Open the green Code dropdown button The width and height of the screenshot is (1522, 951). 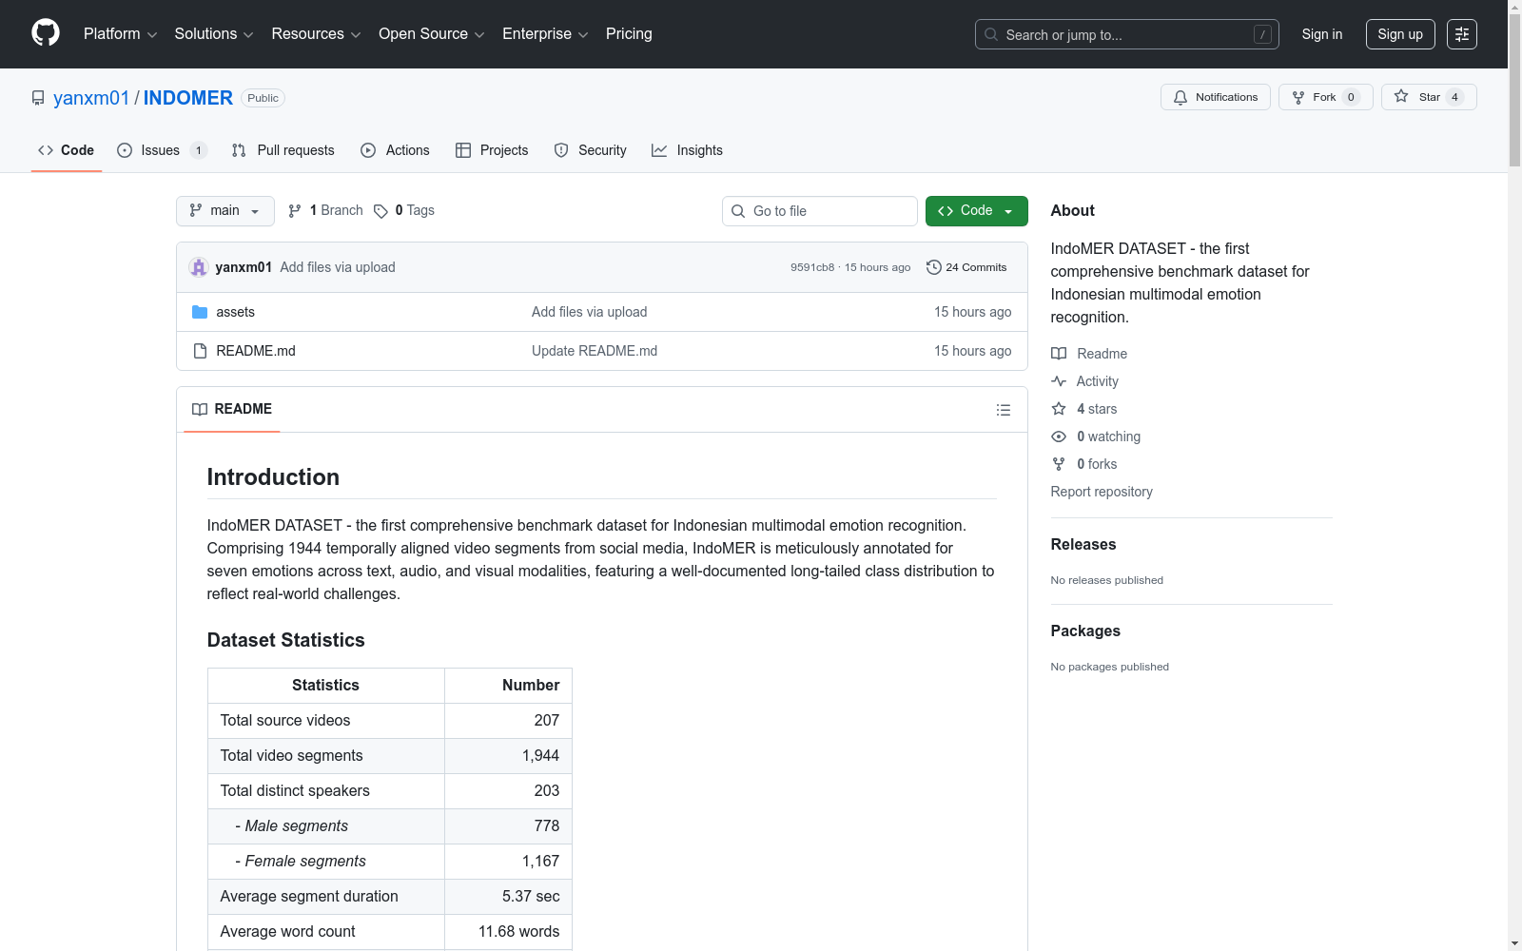(x=976, y=211)
